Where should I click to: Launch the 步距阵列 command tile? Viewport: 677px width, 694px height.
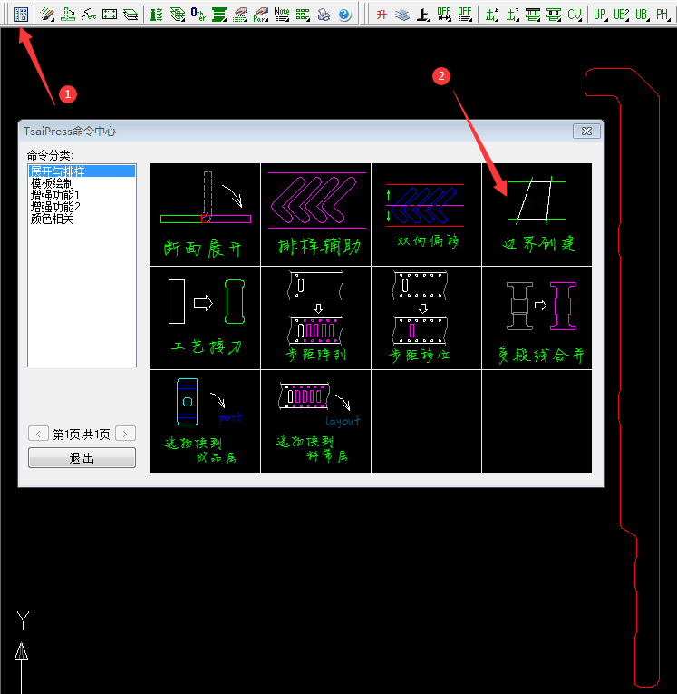[315, 318]
